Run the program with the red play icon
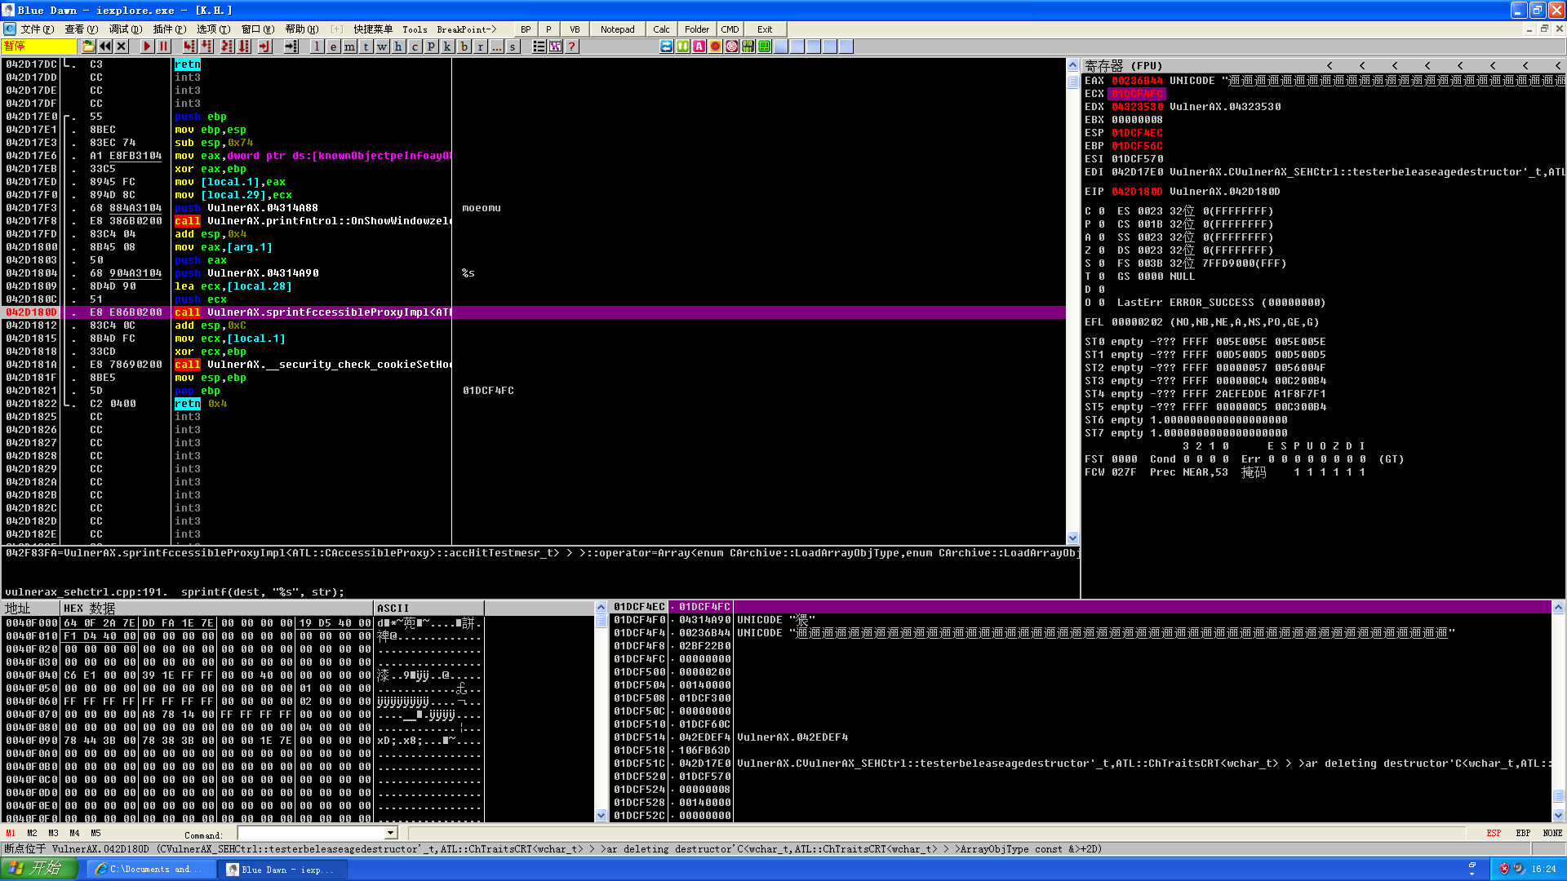This screenshot has height=881, width=1567. [147, 46]
